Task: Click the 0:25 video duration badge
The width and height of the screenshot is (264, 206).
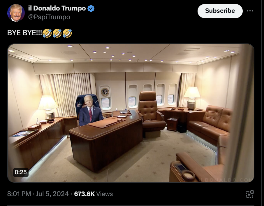Action: (21, 172)
